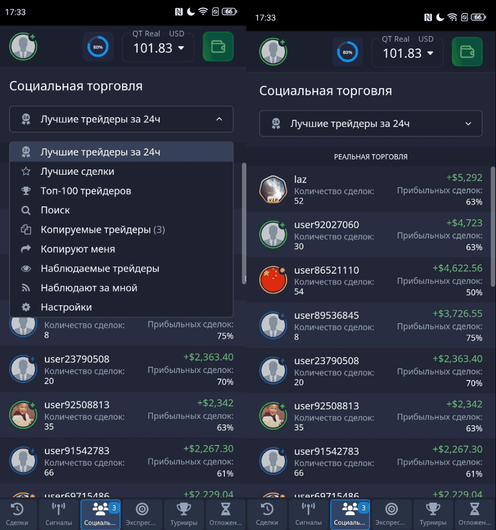Tap the Wi-Fi status icon in left screen

tap(203, 12)
